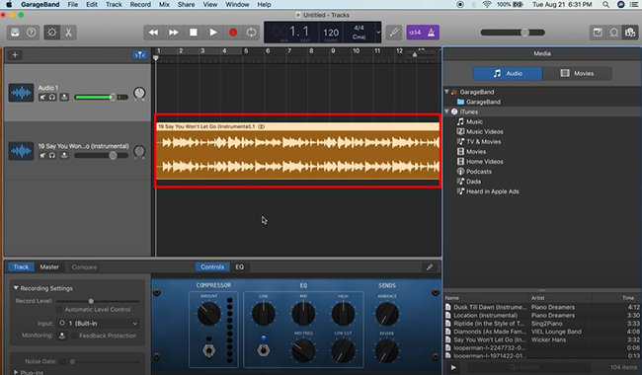Collapse the iTunes tree in Media
The height and width of the screenshot is (375, 642).
(x=447, y=112)
